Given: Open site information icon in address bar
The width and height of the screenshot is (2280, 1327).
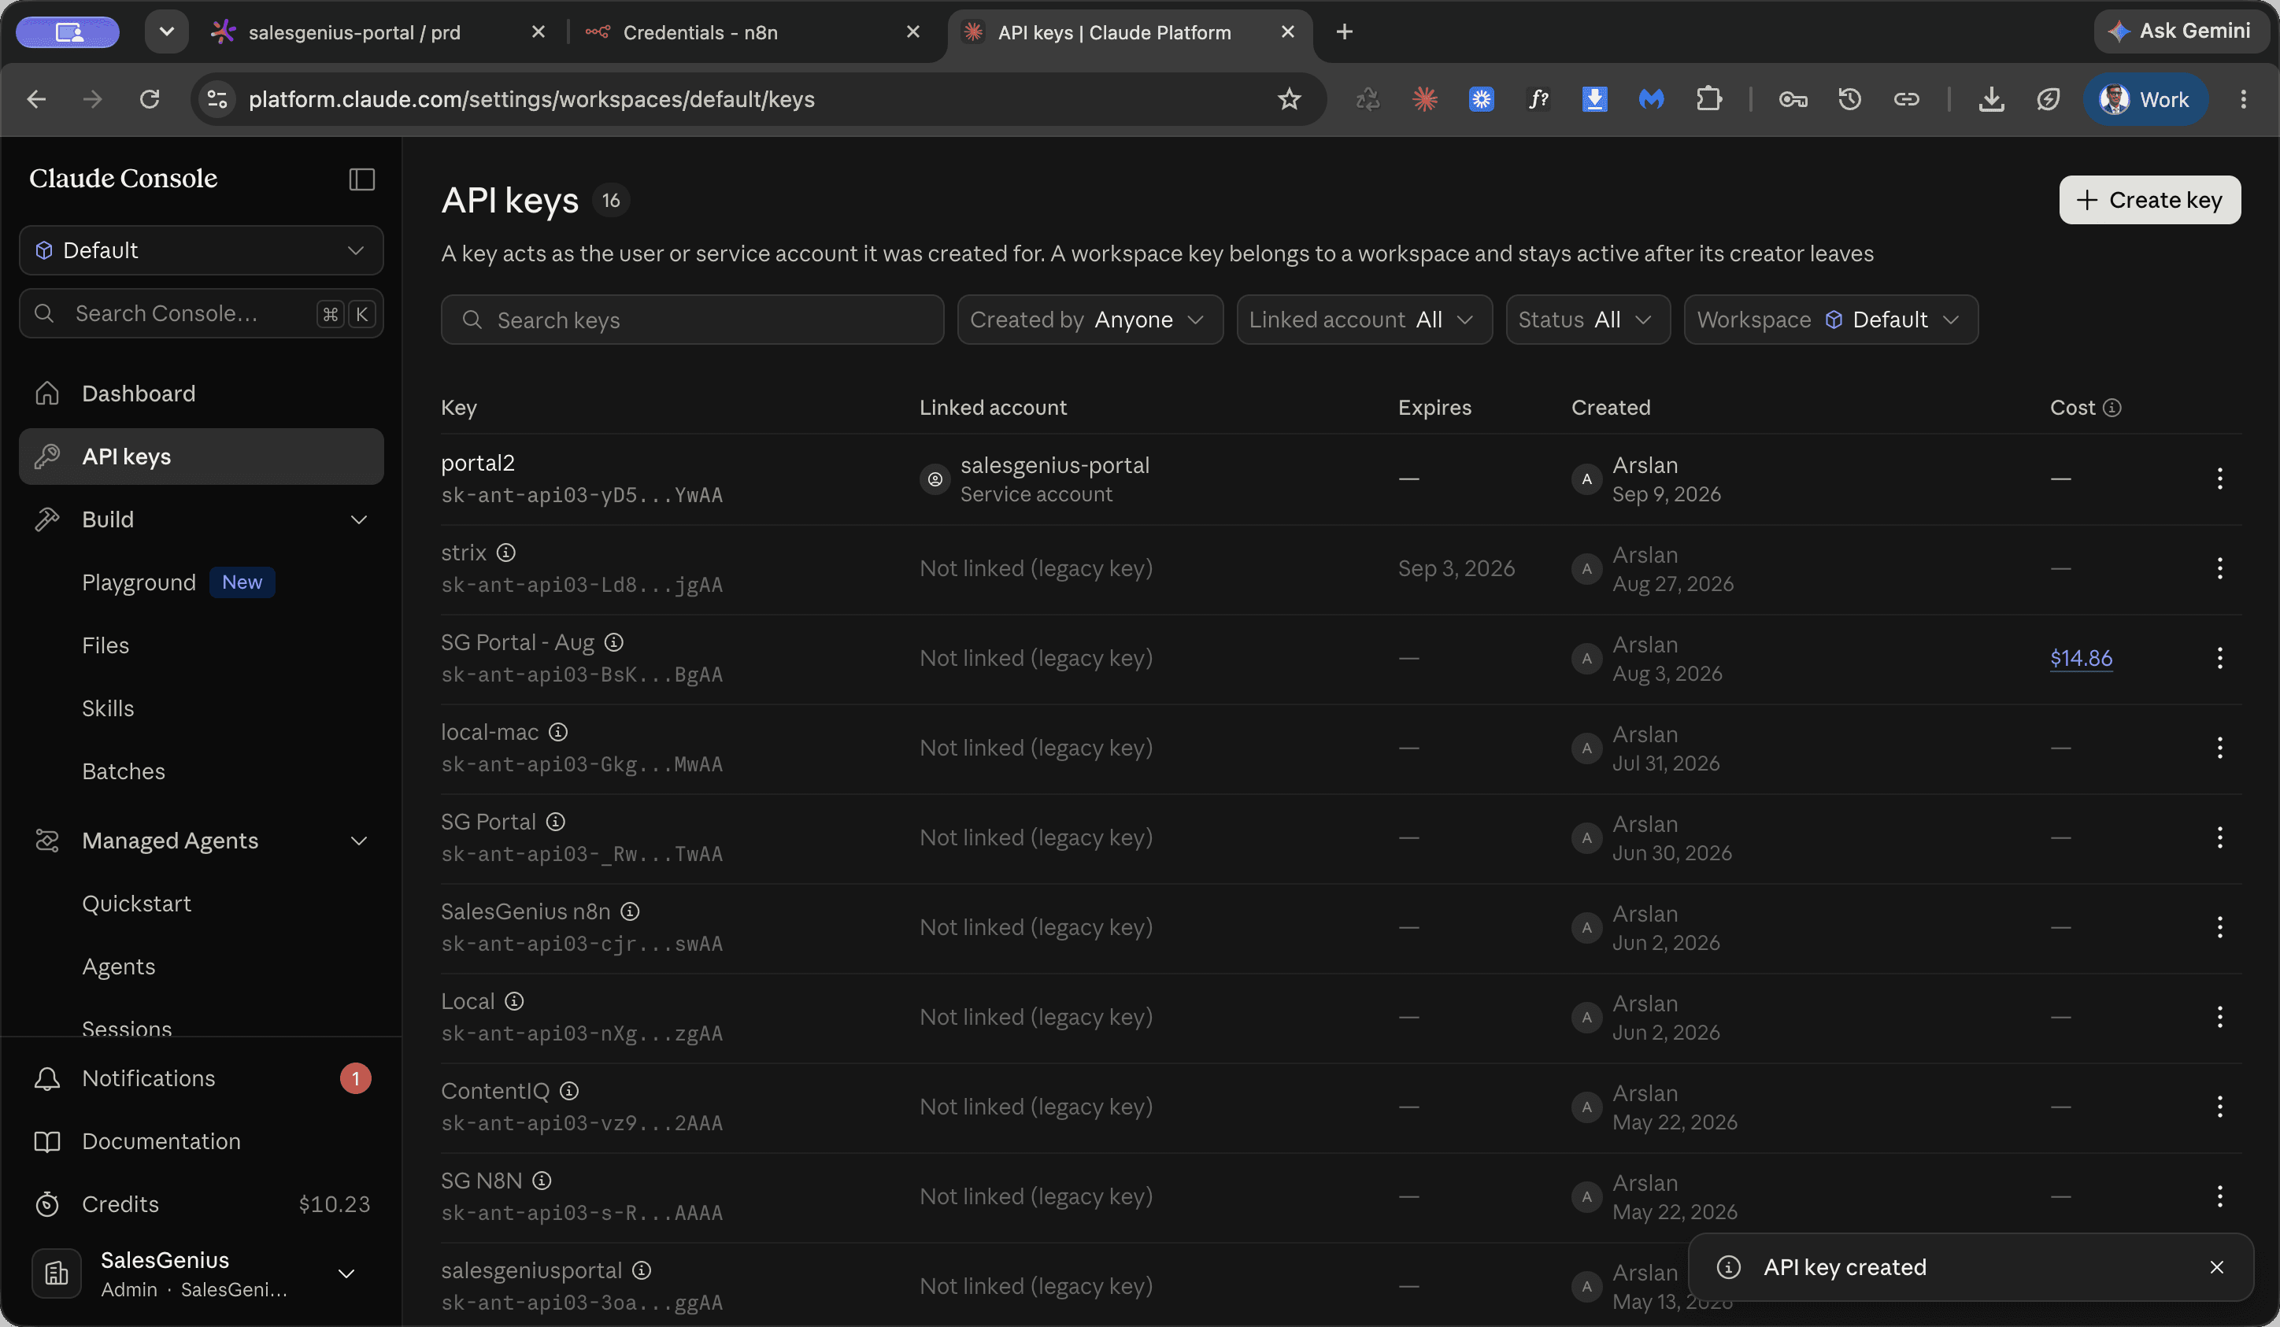Looking at the screenshot, I should (217, 98).
